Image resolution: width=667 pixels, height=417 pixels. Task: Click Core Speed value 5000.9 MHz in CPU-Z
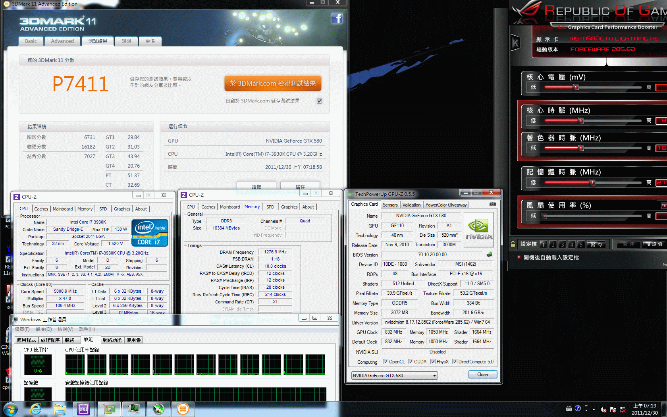coord(66,291)
